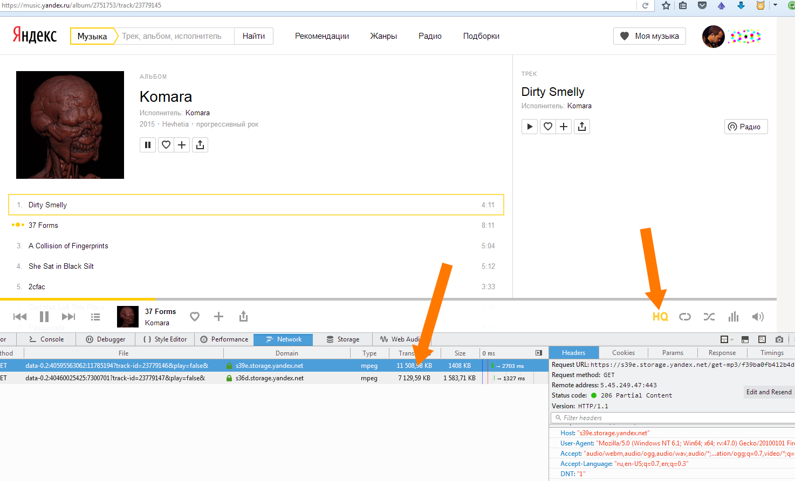The width and height of the screenshot is (795, 481).
Task: Click the Komara album cover art
Action: (70, 125)
